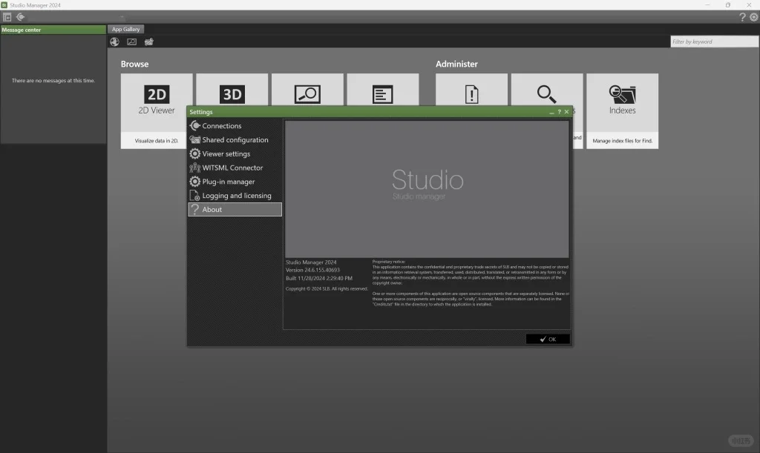Select WITSML Connector in Settings
Image resolution: width=760 pixels, height=453 pixels.
pos(235,168)
